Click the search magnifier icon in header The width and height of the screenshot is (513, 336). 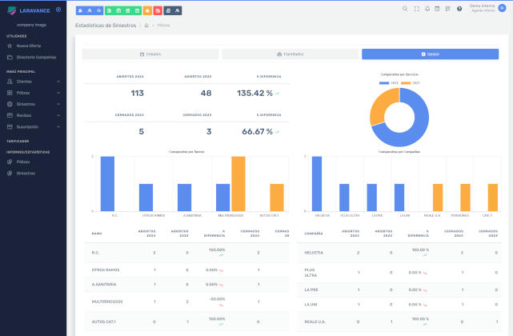tap(405, 8)
